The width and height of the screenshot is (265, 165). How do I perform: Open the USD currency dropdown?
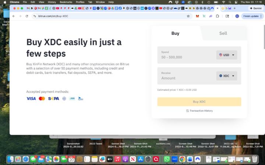pos(227,55)
